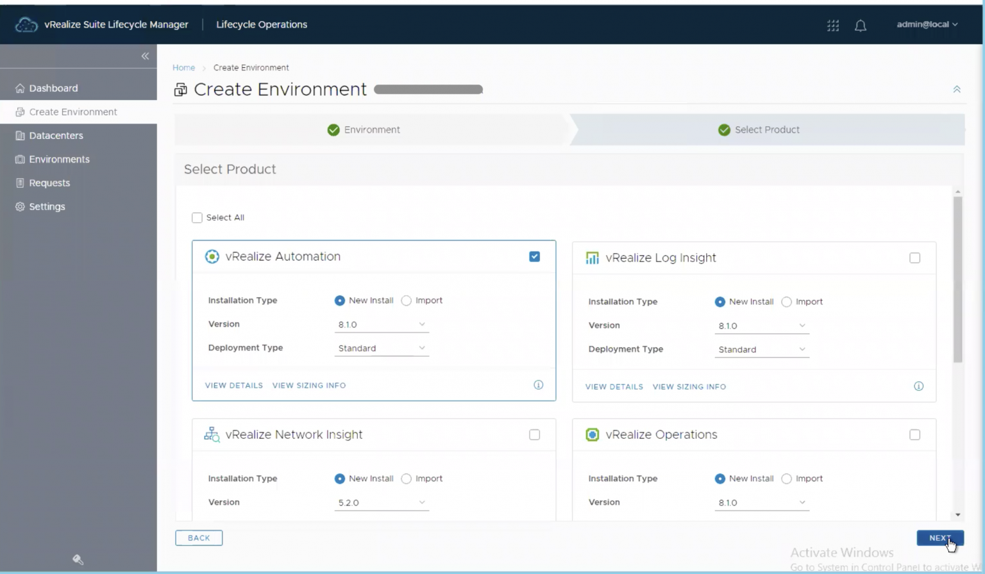
Task: Open vRealize Operations Version dropdown
Action: point(762,503)
